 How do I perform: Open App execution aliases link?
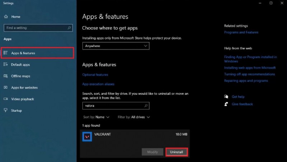pos(98,84)
